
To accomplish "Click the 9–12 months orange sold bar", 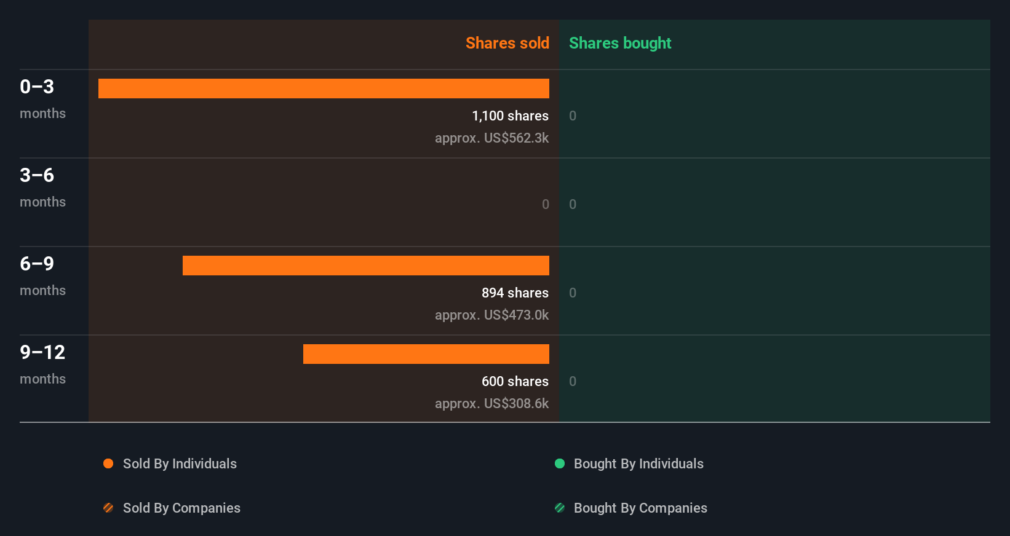I will 426,354.
